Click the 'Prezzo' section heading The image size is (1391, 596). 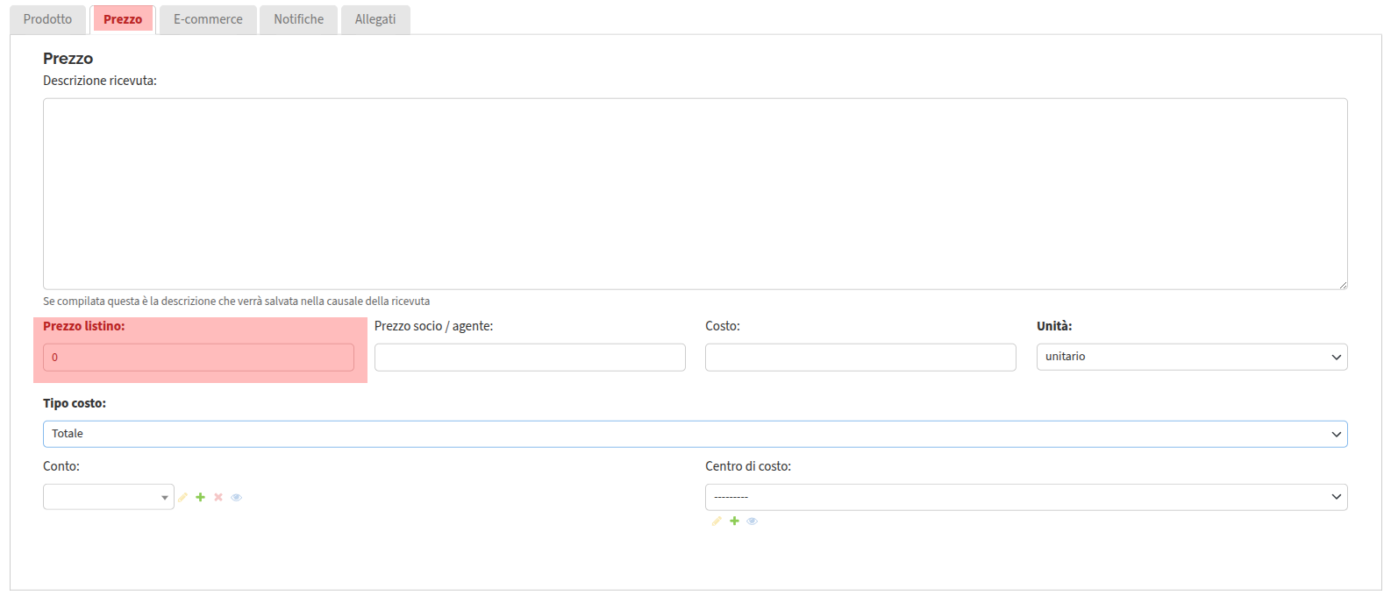[x=68, y=59]
